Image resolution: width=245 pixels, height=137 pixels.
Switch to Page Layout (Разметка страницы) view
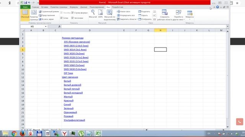click(x=34, y=15)
